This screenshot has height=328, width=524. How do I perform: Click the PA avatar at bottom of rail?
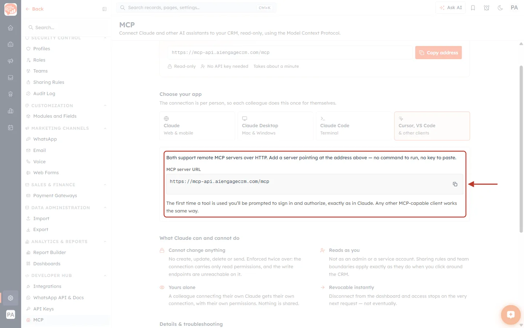click(11, 315)
